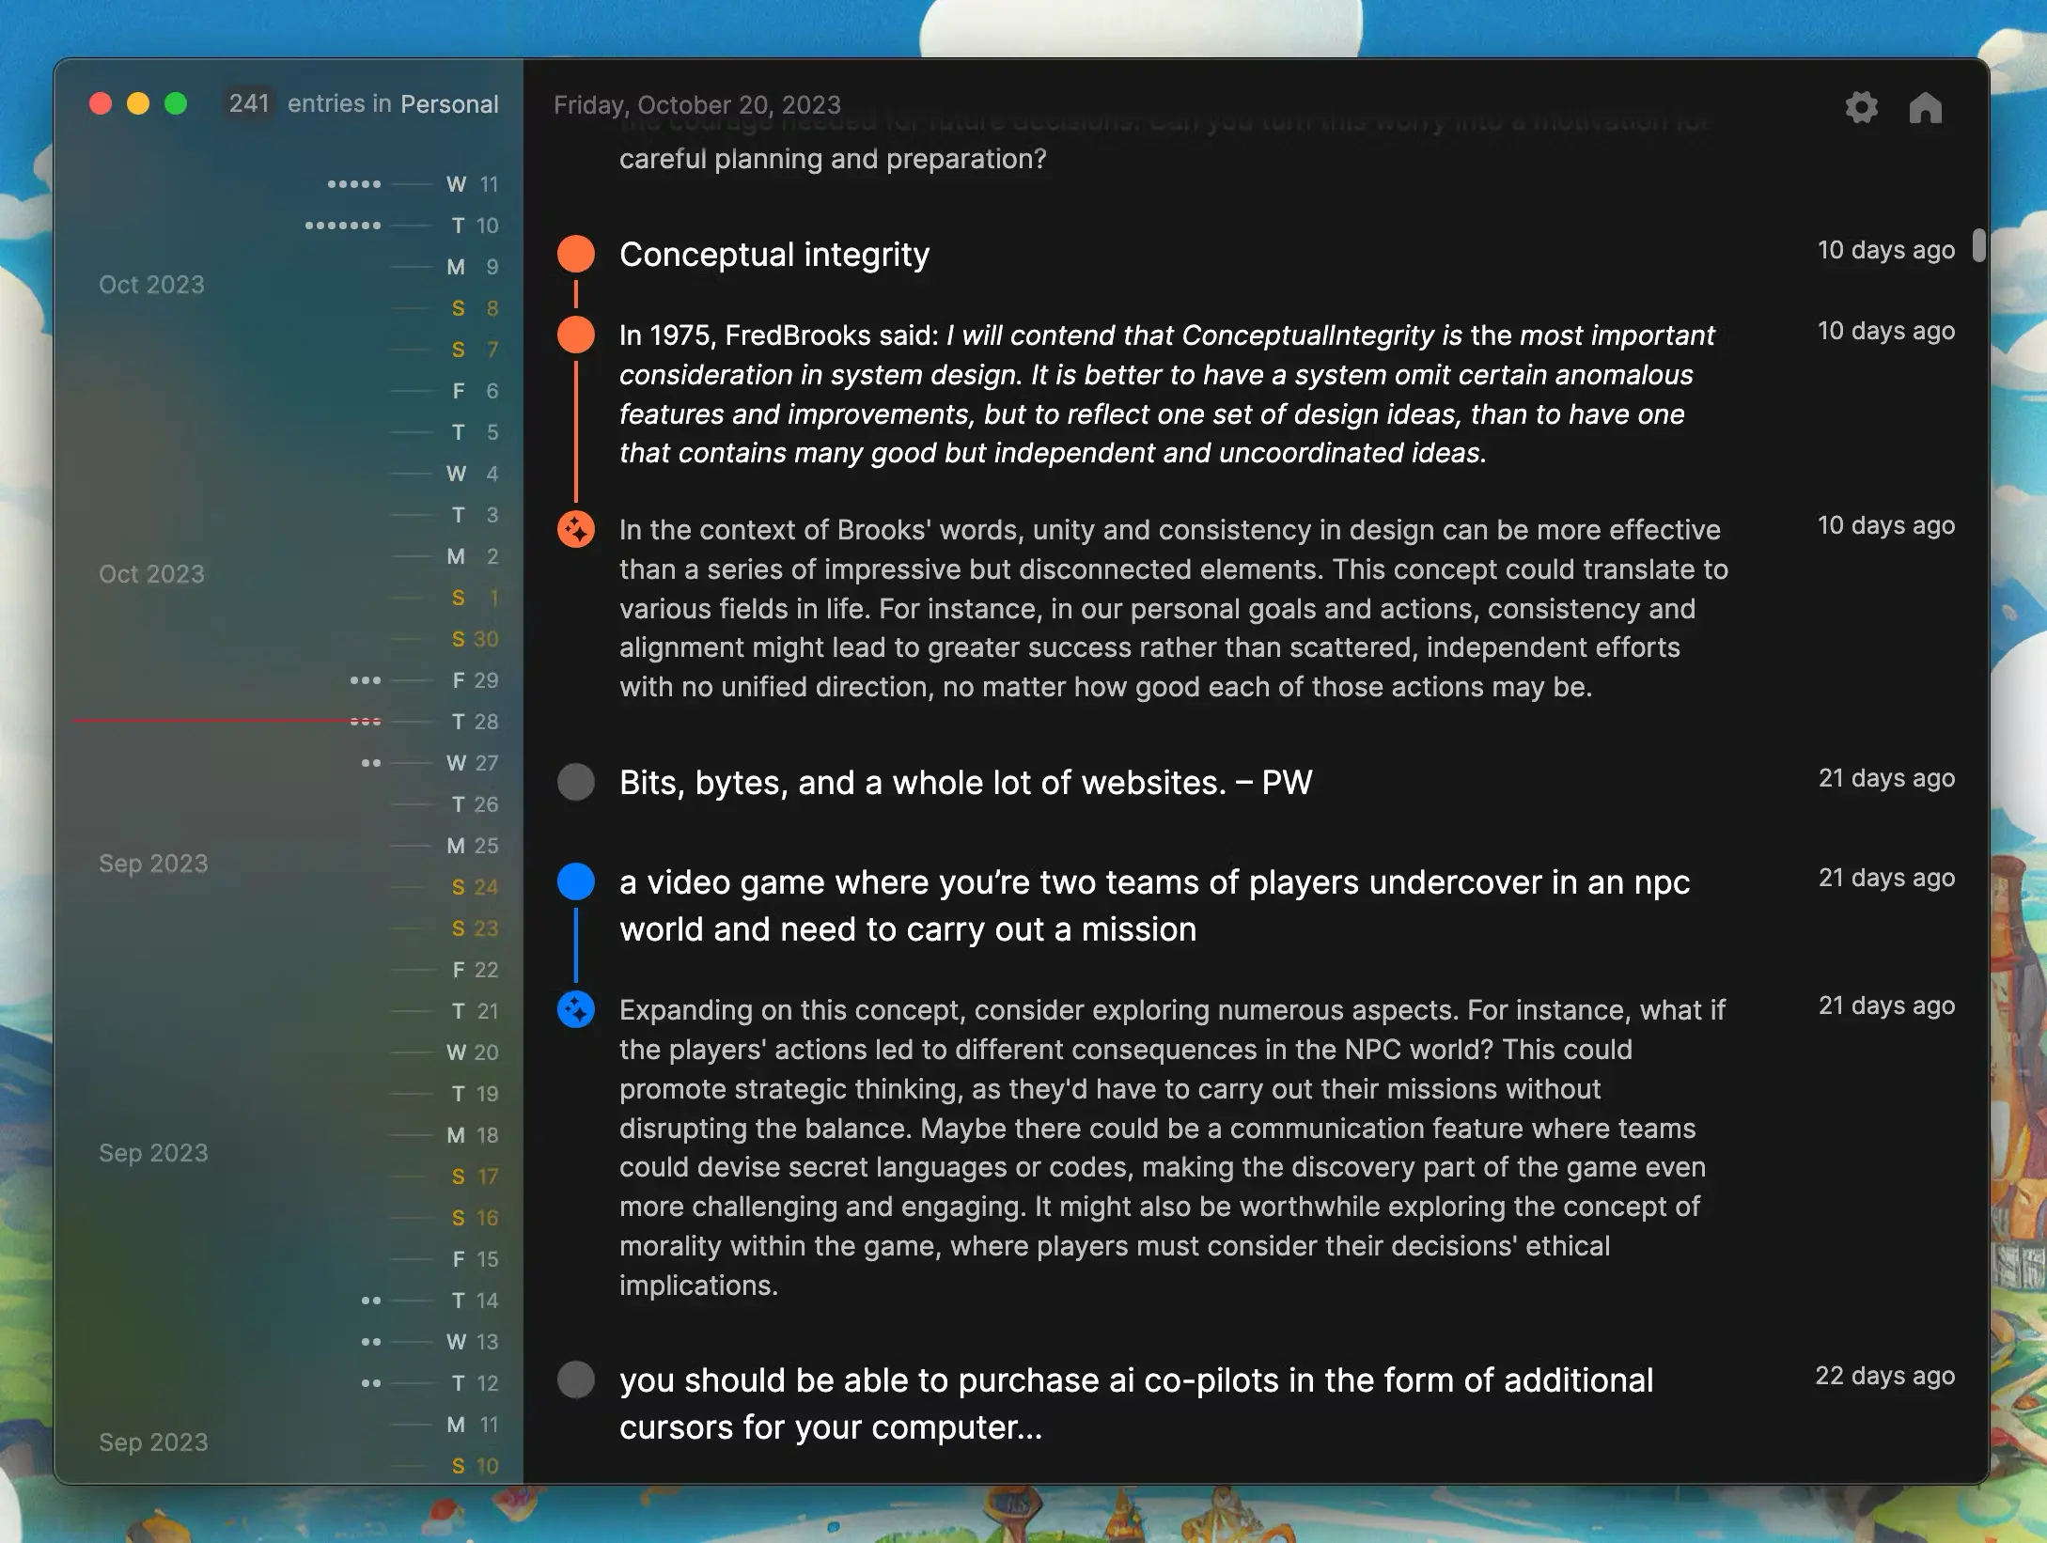
Task: Click the 241 entries count badge
Action: (x=249, y=103)
